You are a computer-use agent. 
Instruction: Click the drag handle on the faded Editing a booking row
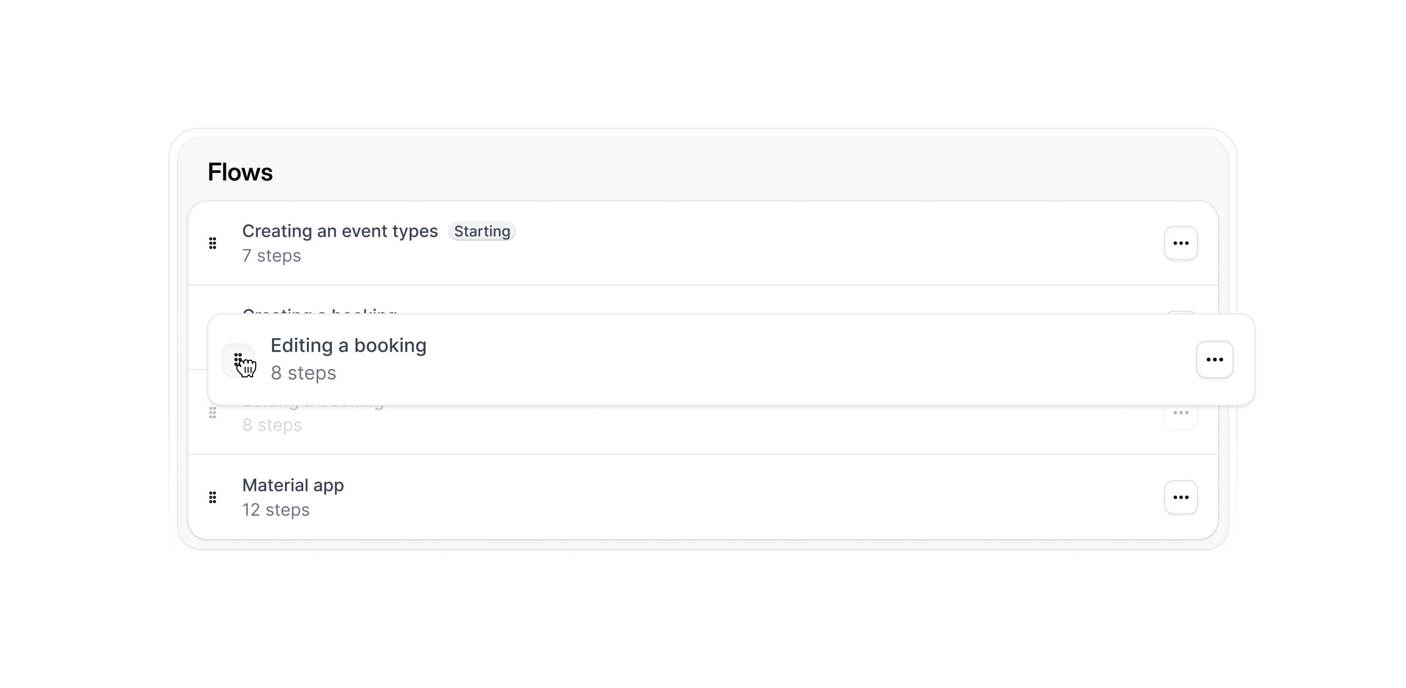pyautogui.click(x=213, y=413)
